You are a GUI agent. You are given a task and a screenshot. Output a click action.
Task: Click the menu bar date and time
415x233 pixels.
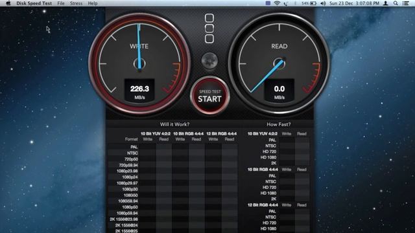pos(354,3)
